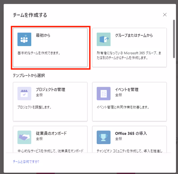The width and height of the screenshot is (178, 174).
Task: Click the チームを作成する dialog title
Action: (x=30, y=15)
